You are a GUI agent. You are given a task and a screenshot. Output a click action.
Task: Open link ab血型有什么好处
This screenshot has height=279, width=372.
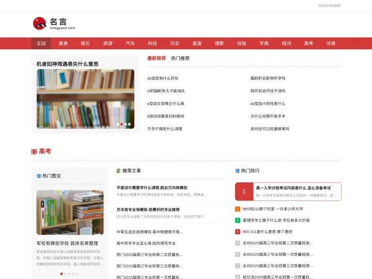coord(163,79)
